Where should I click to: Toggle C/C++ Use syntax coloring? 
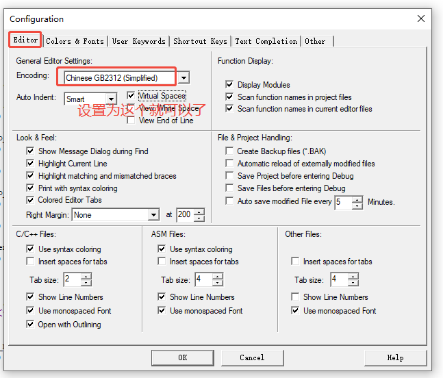point(30,249)
